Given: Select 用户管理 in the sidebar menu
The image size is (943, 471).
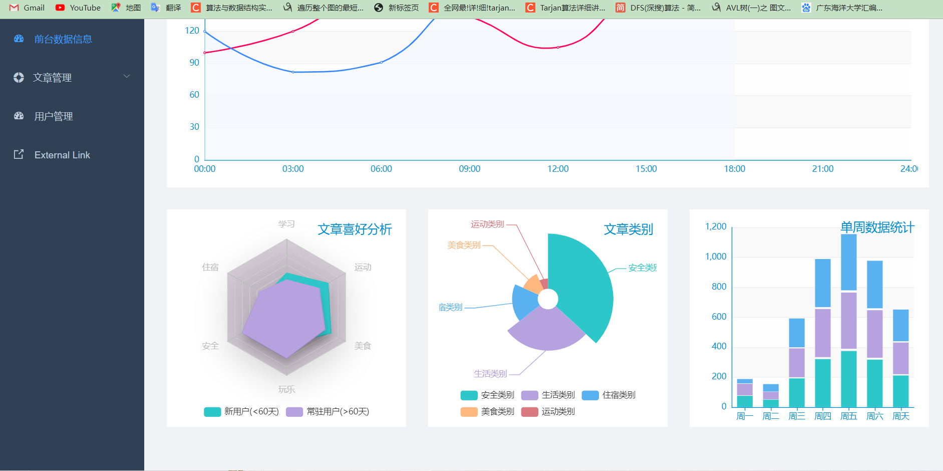Looking at the screenshot, I should click(72, 116).
